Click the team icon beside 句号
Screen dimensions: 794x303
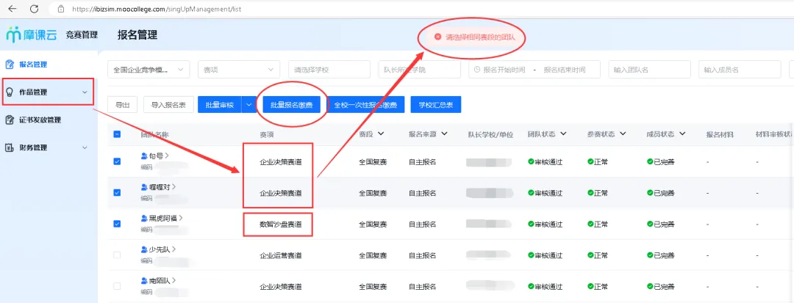(144, 156)
